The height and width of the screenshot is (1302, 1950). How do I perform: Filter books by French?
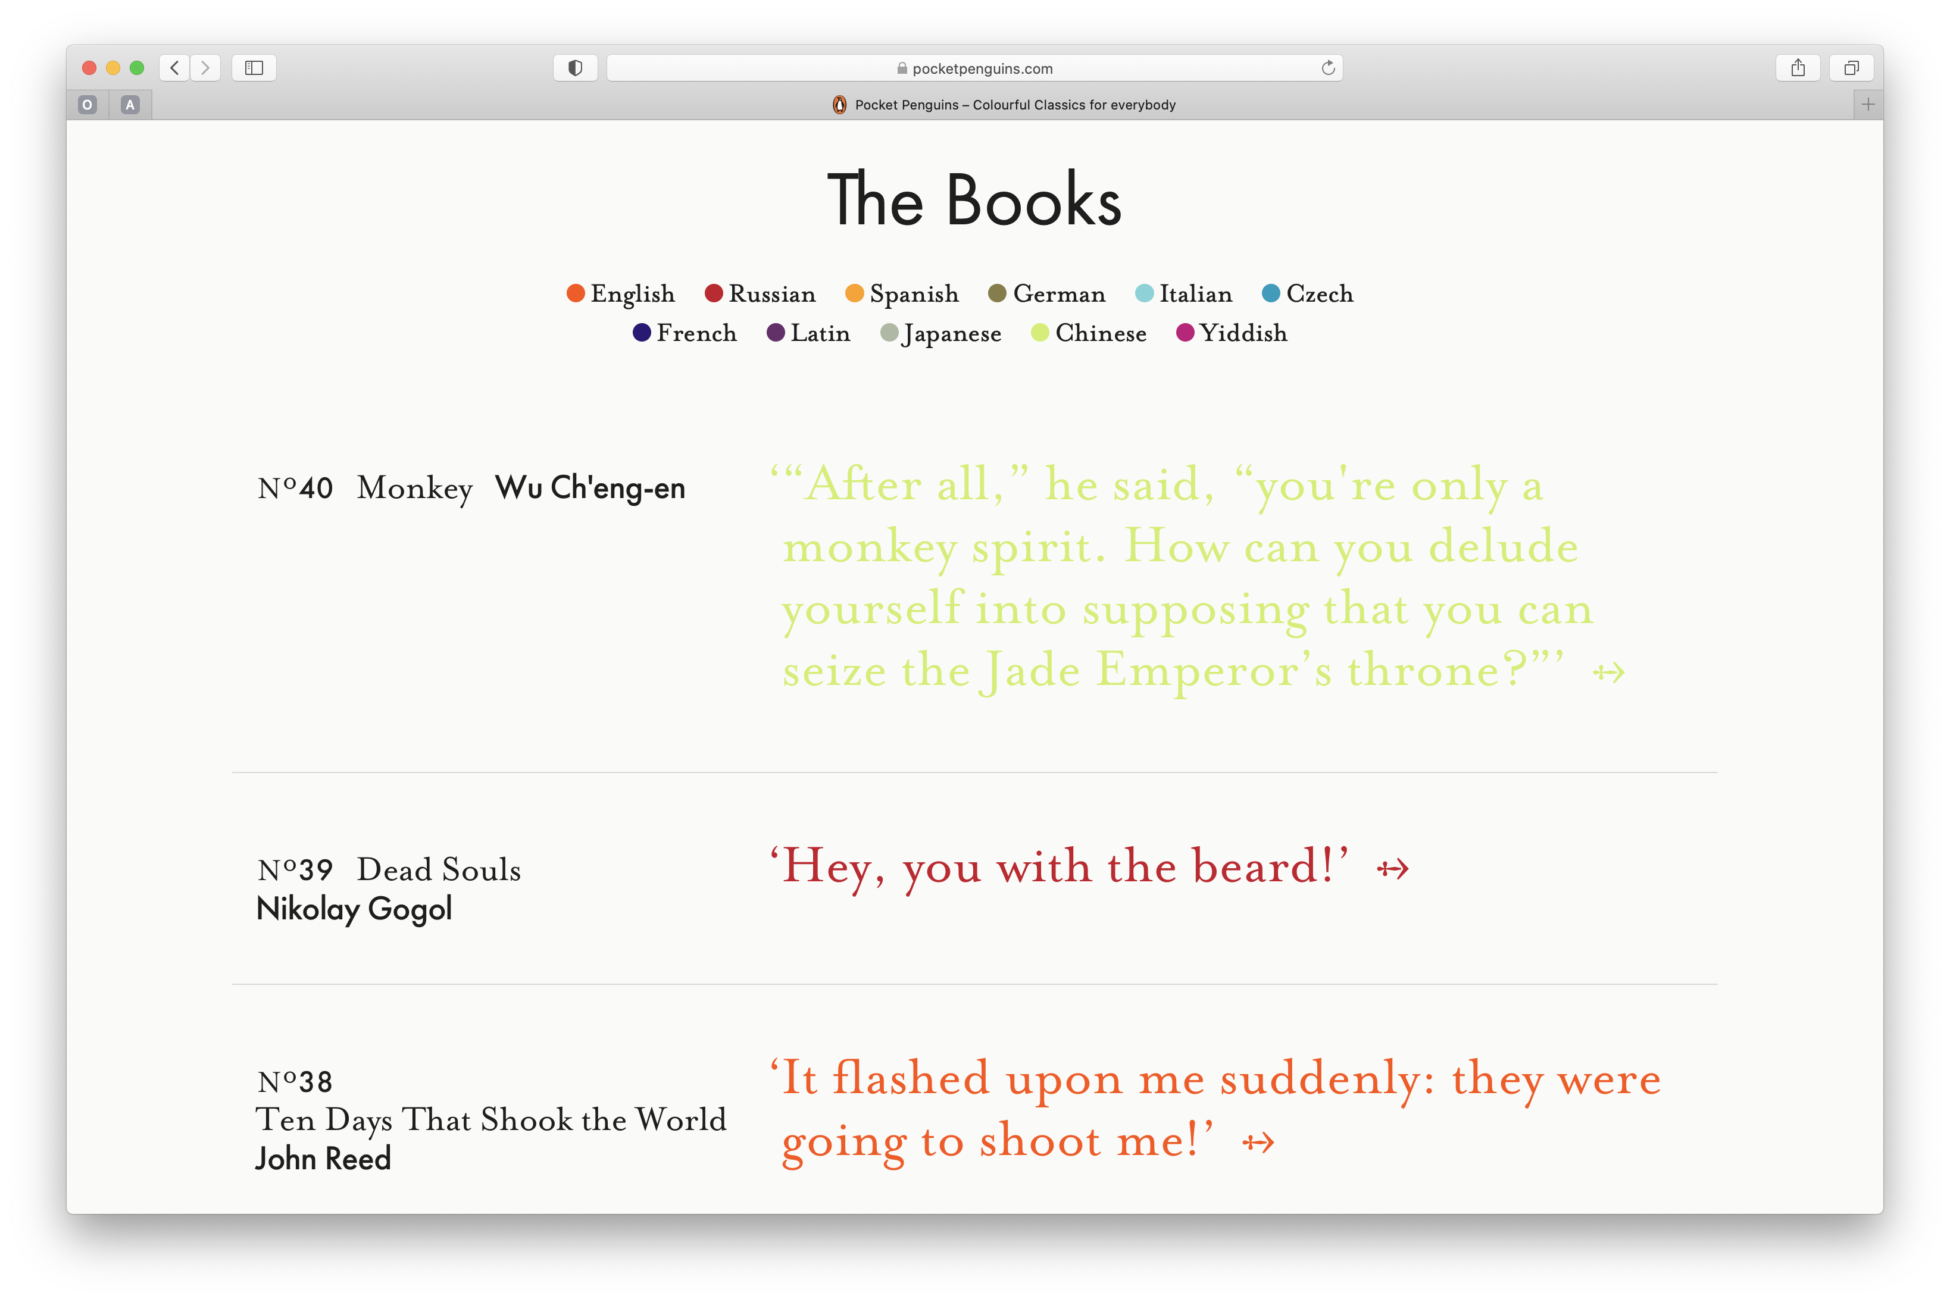685,333
